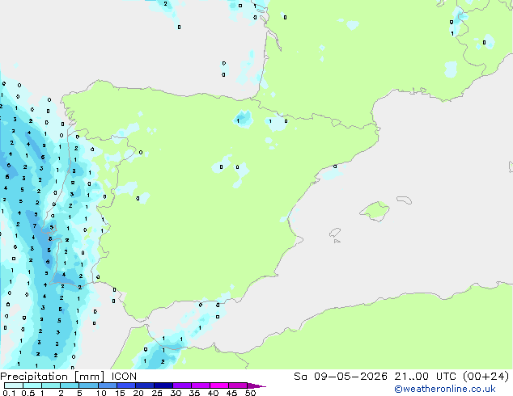
Task: Open the weatheronline.co.uk copyright link
Action: [445, 389]
